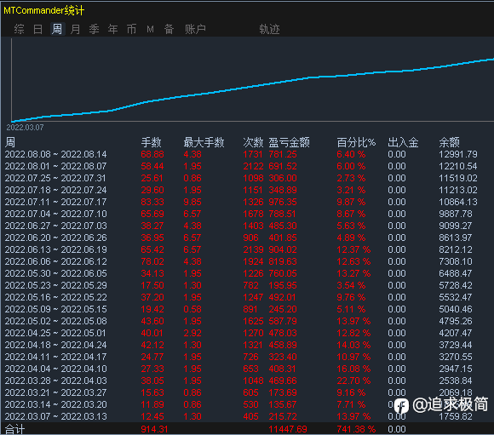The image size is (494, 435).
Task: Open the 备 notes tab
Action: (169, 29)
